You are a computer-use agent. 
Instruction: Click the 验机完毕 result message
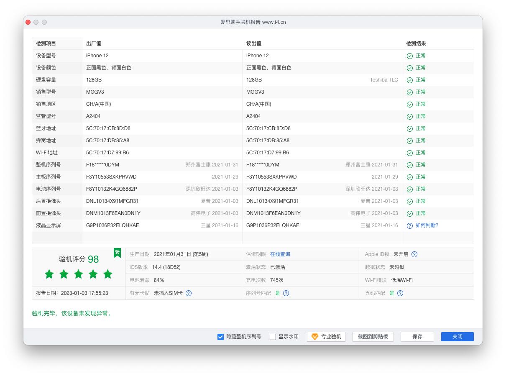coord(72,313)
